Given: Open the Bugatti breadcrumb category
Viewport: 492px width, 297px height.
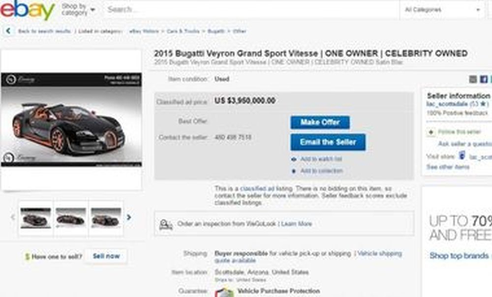Looking at the screenshot, I should (x=216, y=31).
